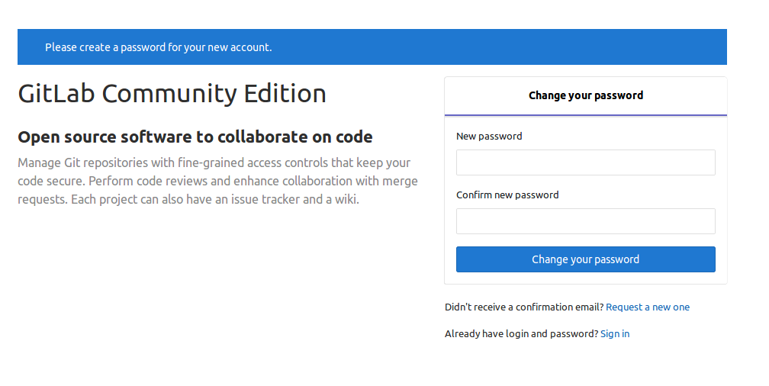
Task: Select the Change your password tab header
Action: click(586, 95)
